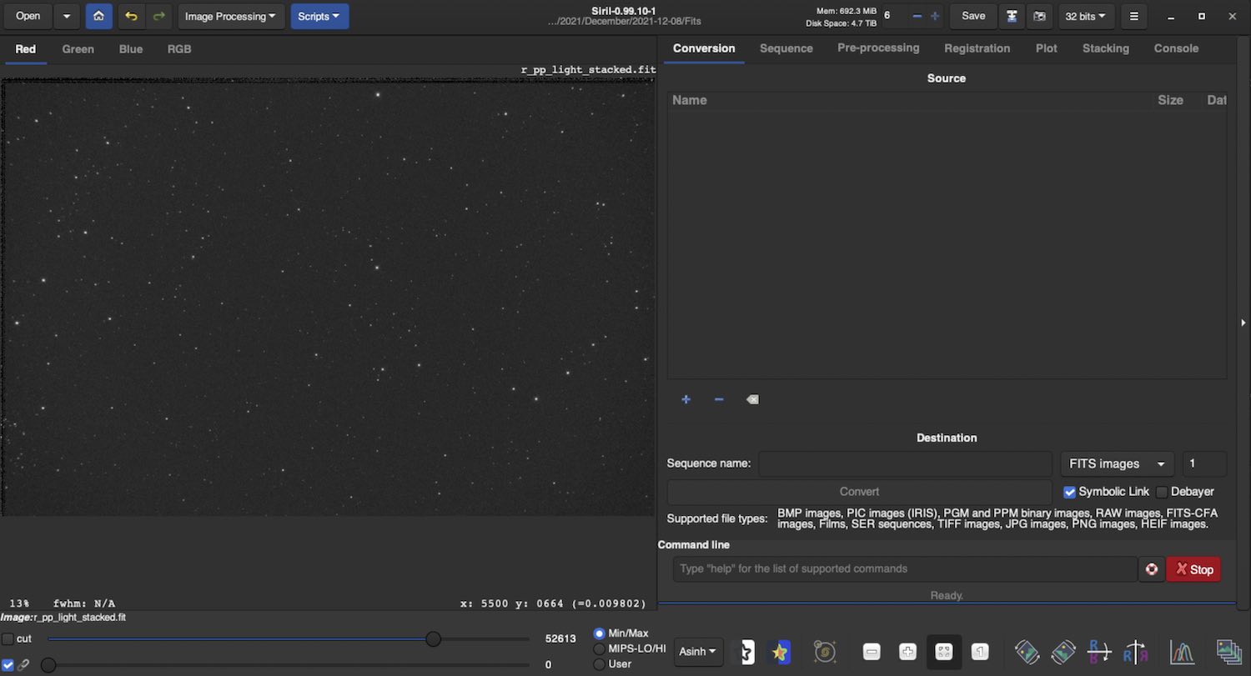The width and height of the screenshot is (1251, 676).
Task: Click the astrometry galaxy icon
Action: tap(825, 651)
